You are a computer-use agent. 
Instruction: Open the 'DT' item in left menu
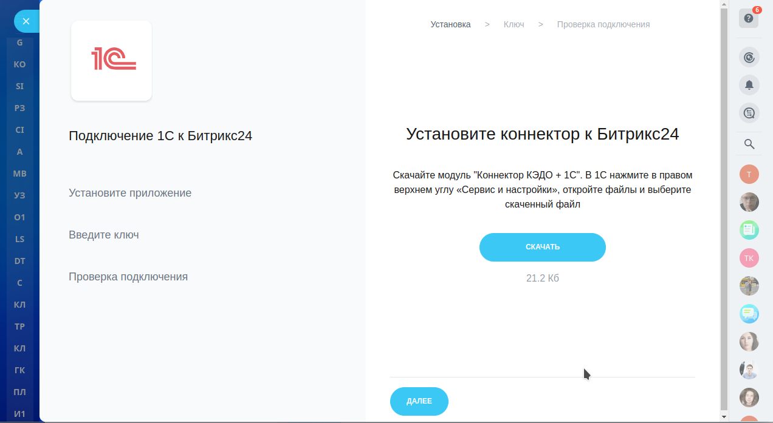tap(20, 261)
